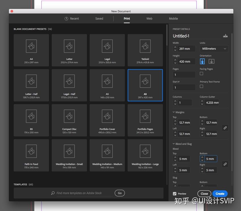Viewport: 241px width, 211px height.
Task: Switch to the Mobile tab
Action: [173, 19]
